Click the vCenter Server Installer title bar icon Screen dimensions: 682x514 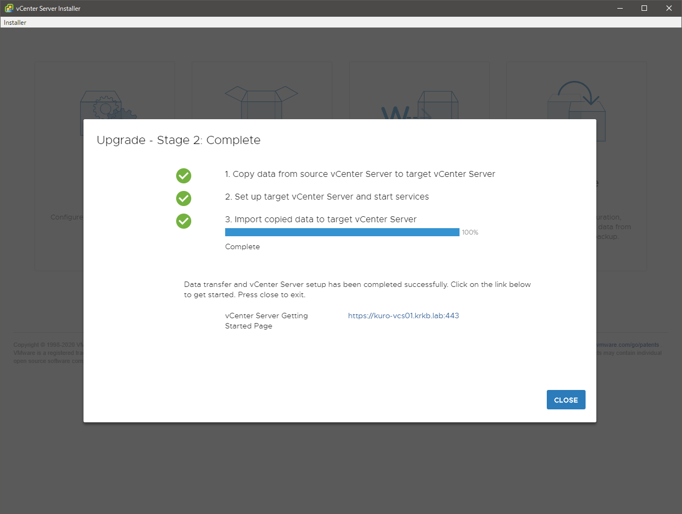coord(9,8)
